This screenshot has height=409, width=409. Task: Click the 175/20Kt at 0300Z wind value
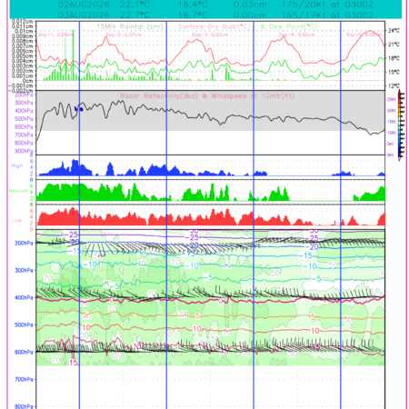327,5
